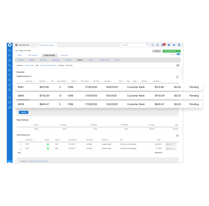Viewport: 209px width, 206px height.
Task: Open notifications bell with 99+ badge
Action: (x=163, y=45)
